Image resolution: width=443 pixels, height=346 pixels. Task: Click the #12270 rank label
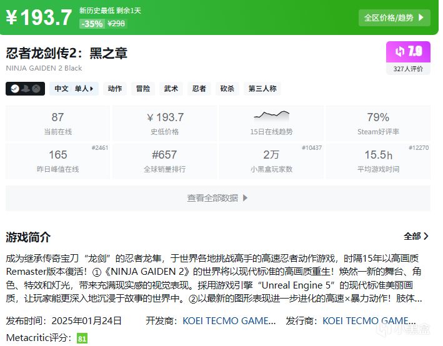click(419, 148)
